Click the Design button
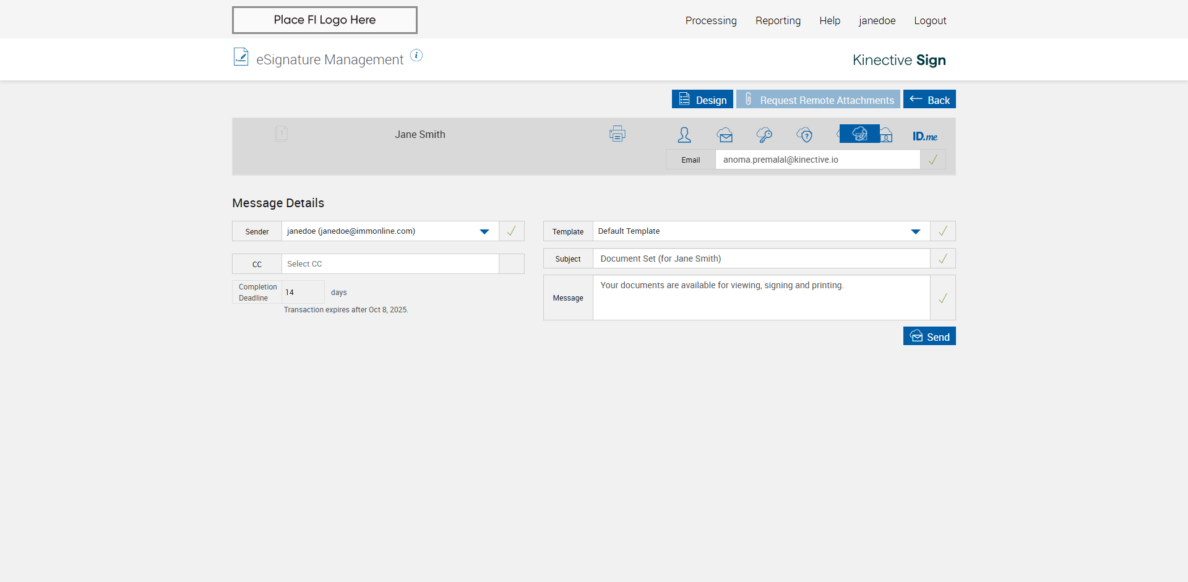 pos(702,99)
